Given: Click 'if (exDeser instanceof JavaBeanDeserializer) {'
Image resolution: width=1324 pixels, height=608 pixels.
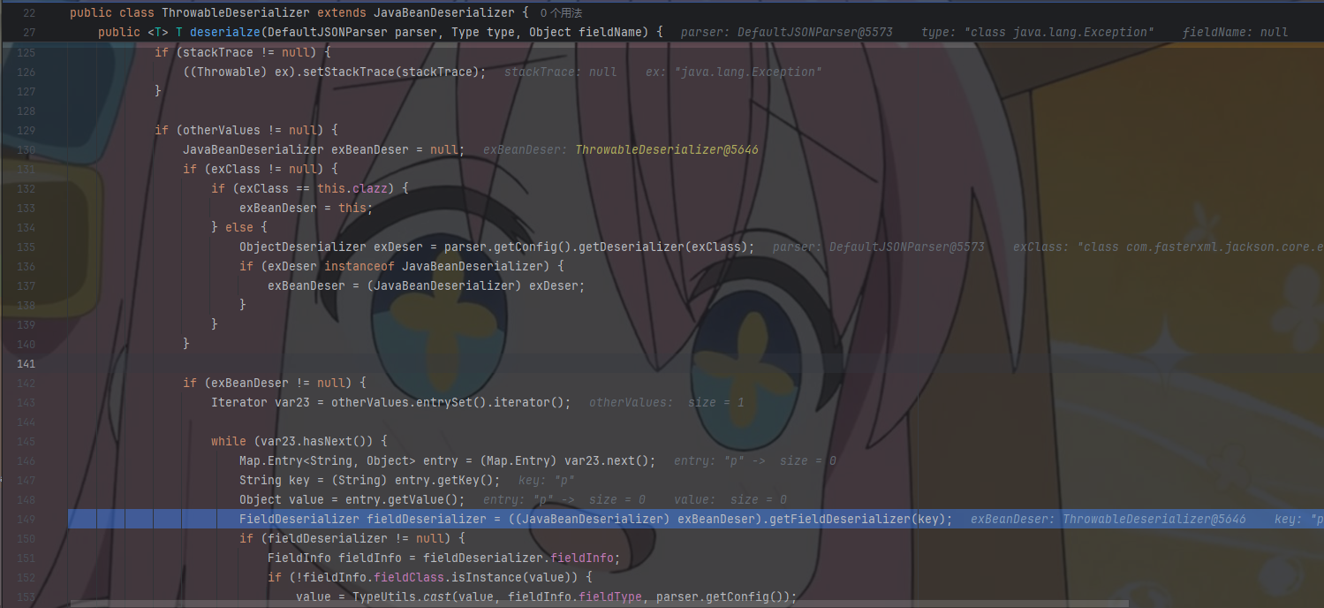Looking at the screenshot, I should click(402, 266).
